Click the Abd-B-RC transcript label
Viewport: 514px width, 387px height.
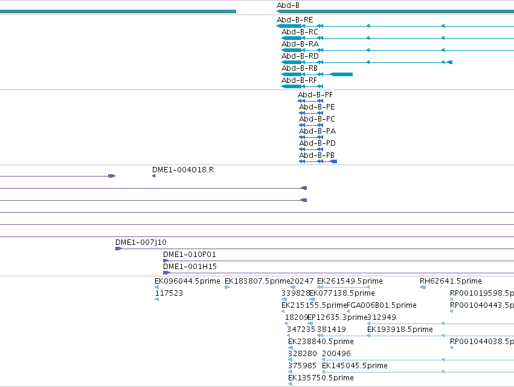tap(300, 32)
